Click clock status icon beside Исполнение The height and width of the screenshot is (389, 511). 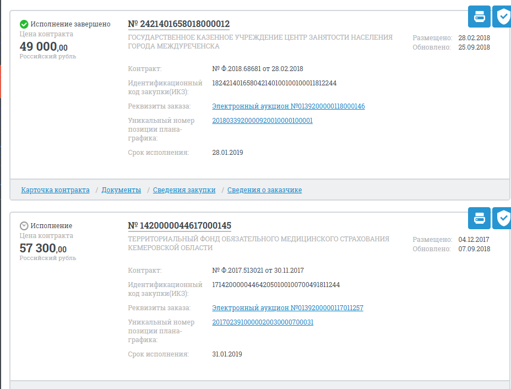pyautogui.click(x=24, y=226)
